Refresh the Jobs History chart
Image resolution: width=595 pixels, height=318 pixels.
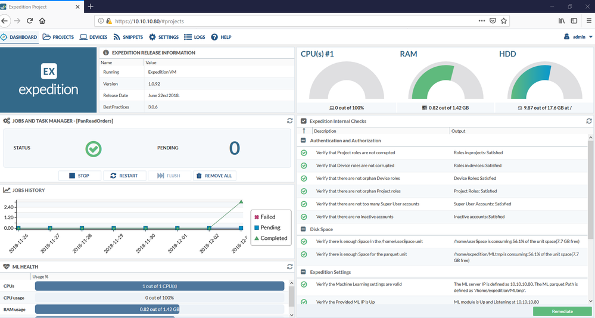290,191
